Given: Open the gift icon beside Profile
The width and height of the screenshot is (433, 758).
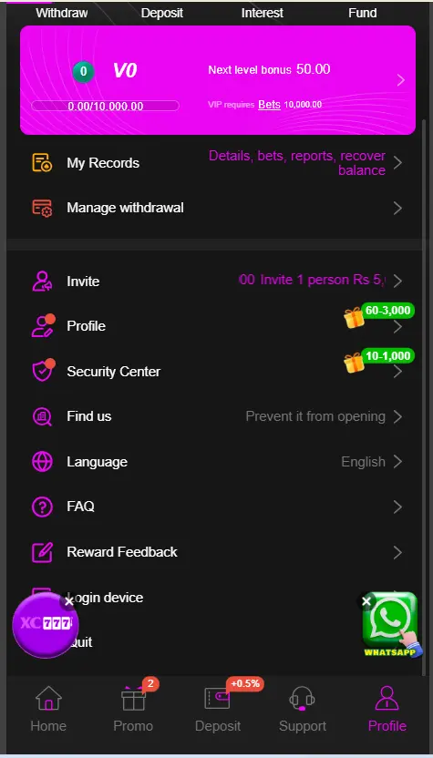Looking at the screenshot, I should click(x=354, y=318).
